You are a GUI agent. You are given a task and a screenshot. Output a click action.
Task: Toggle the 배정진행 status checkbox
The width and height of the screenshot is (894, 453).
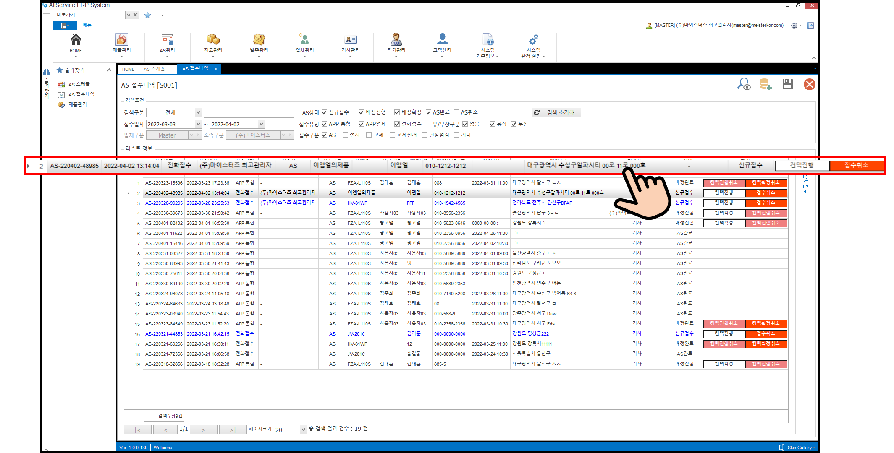click(x=361, y=112)
